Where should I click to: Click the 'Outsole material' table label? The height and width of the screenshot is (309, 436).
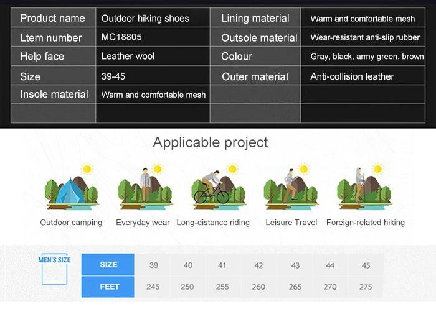[x=259, y=38]
